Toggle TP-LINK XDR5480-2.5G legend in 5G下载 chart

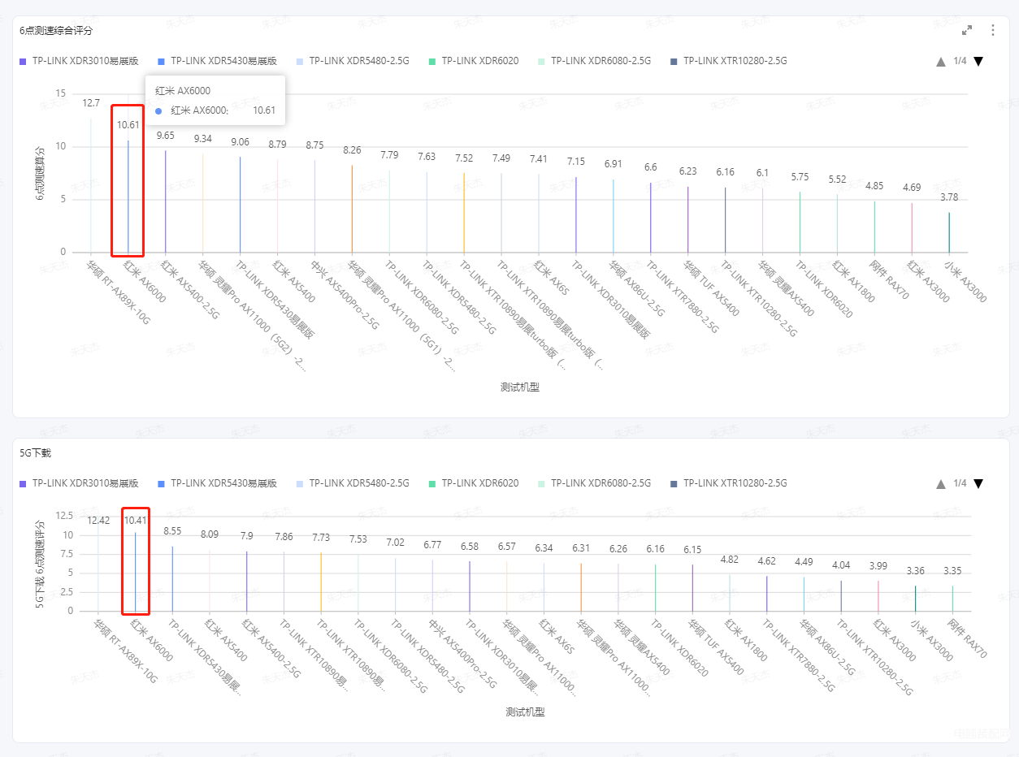(x=353, y=483)
